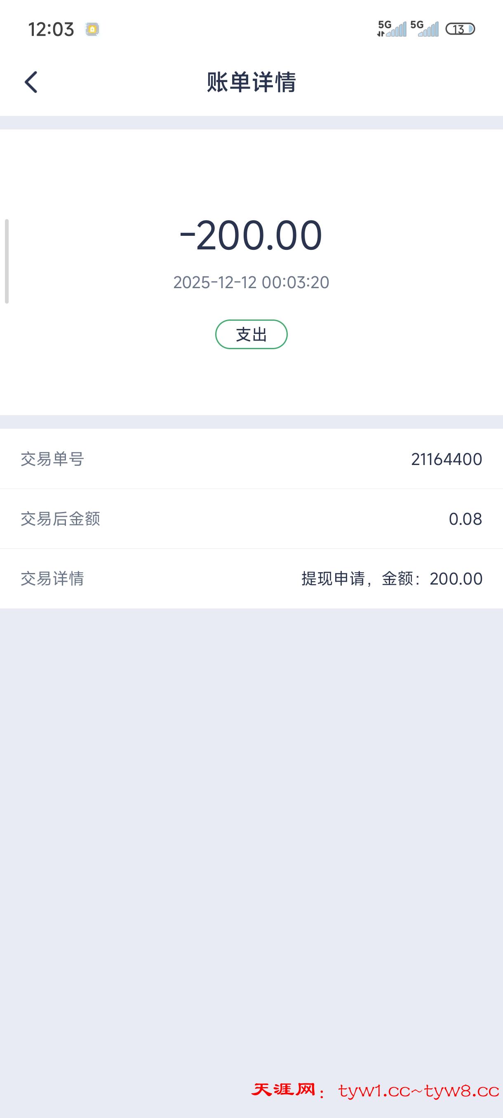Viewport: 503px width, 1118px height.
Task: Tap the back arrow icon
Action: point(31,82)
